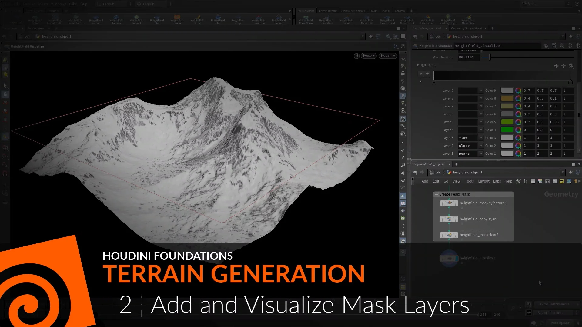Toggle the viewport lock icon near Persp
582x327 pixels.
[x=356, y=56]
